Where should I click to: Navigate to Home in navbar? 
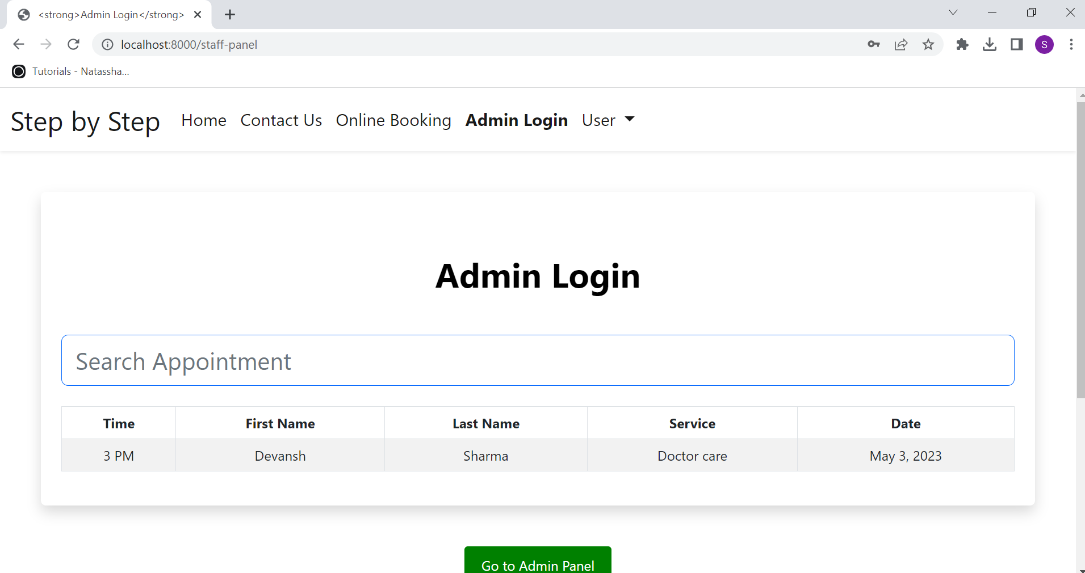pos(204,120)
